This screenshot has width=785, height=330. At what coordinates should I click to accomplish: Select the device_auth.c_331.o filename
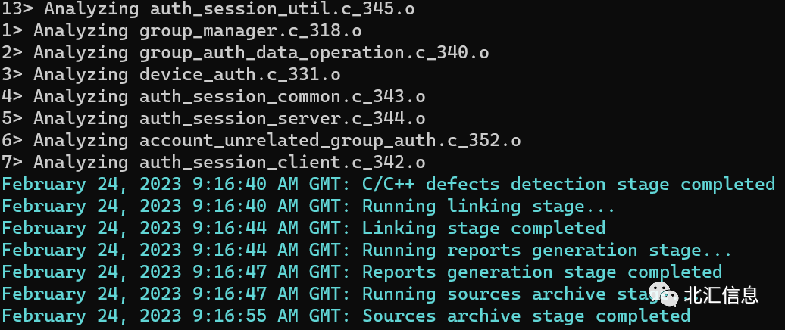[x=240, y=75]
